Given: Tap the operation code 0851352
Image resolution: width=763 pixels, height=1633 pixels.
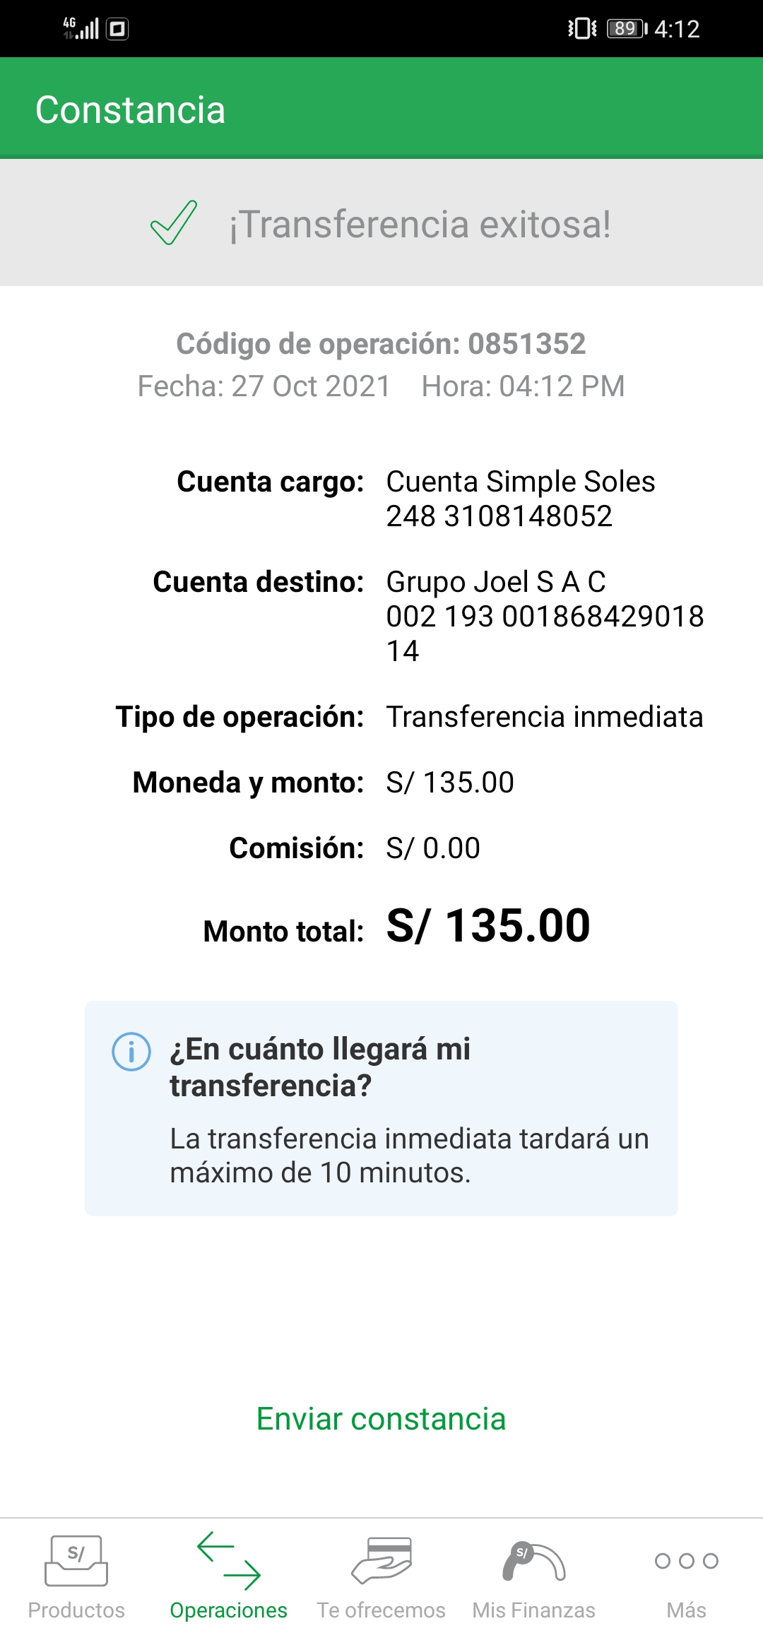Looking at the screenshot, I should [x=526, y=344].
